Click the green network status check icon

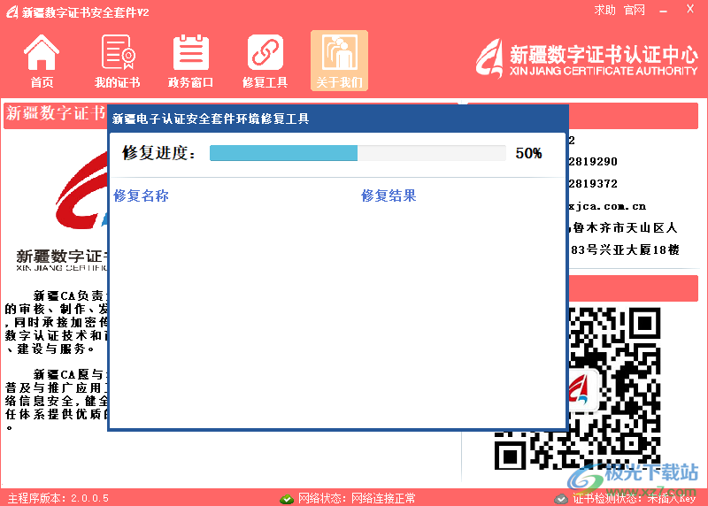coord(286,499)
